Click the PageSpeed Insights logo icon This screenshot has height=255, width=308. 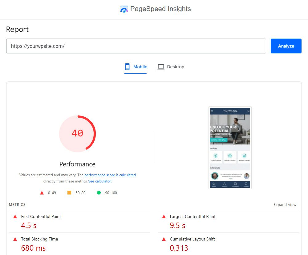pyautogui.click(x=124, y=9)
